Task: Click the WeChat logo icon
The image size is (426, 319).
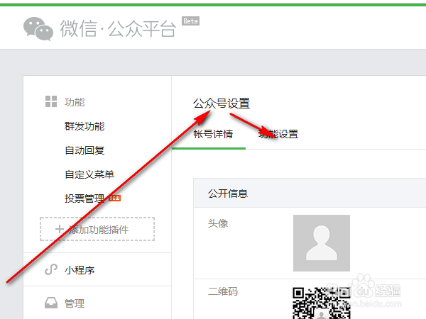Action: click(38, 29)
